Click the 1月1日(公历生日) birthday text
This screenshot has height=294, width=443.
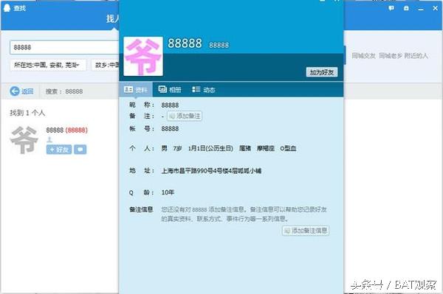coord(210,148)
